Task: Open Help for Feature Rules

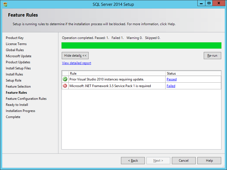Action: tap(209, 161)
